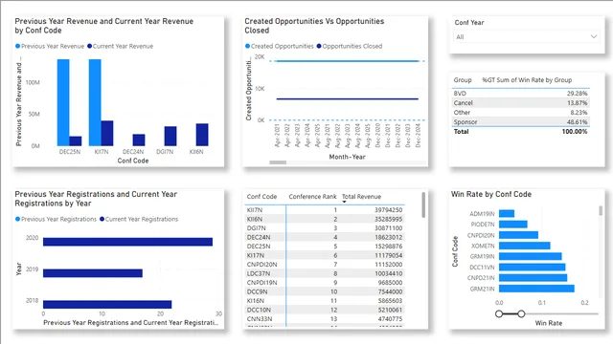Click the KI17N table row
This screenshot has width=613, height=344.
pos(325,255)
